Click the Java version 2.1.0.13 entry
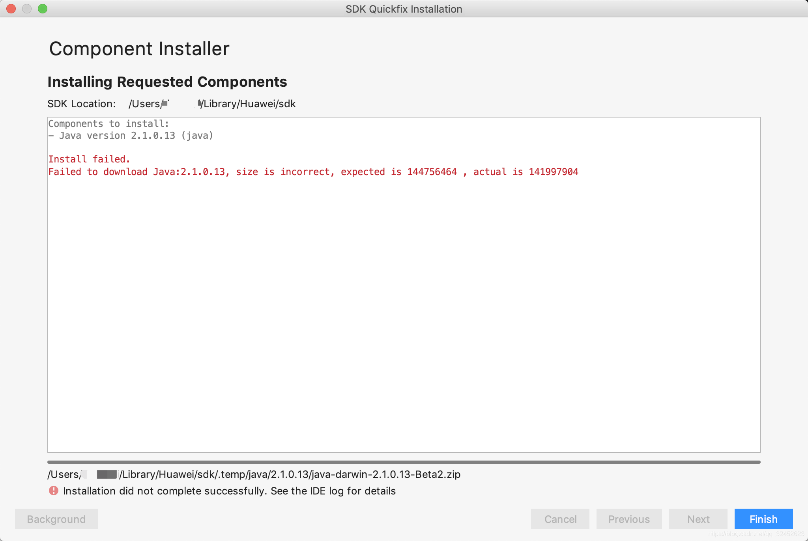 pyautogui.click(x=131, y=136)
